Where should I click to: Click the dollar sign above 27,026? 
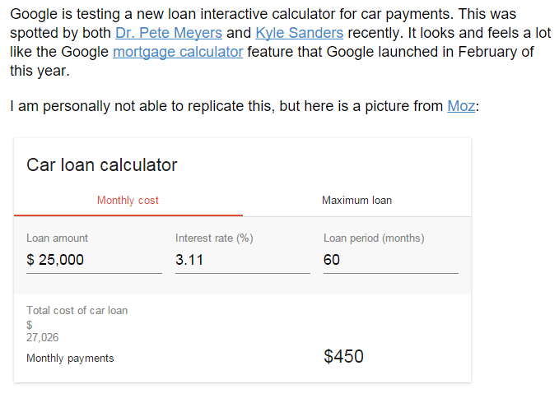[x=30, y=325]
